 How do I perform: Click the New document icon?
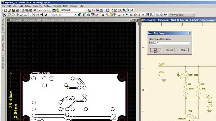coord(5,10)
